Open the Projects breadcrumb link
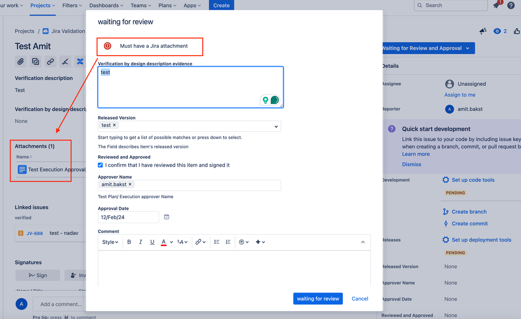 pyautogui.click(x=25, y=31)
